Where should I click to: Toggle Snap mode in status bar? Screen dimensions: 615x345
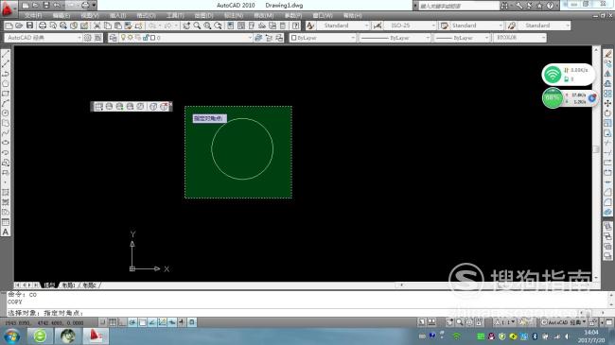[x=103, y=322]
